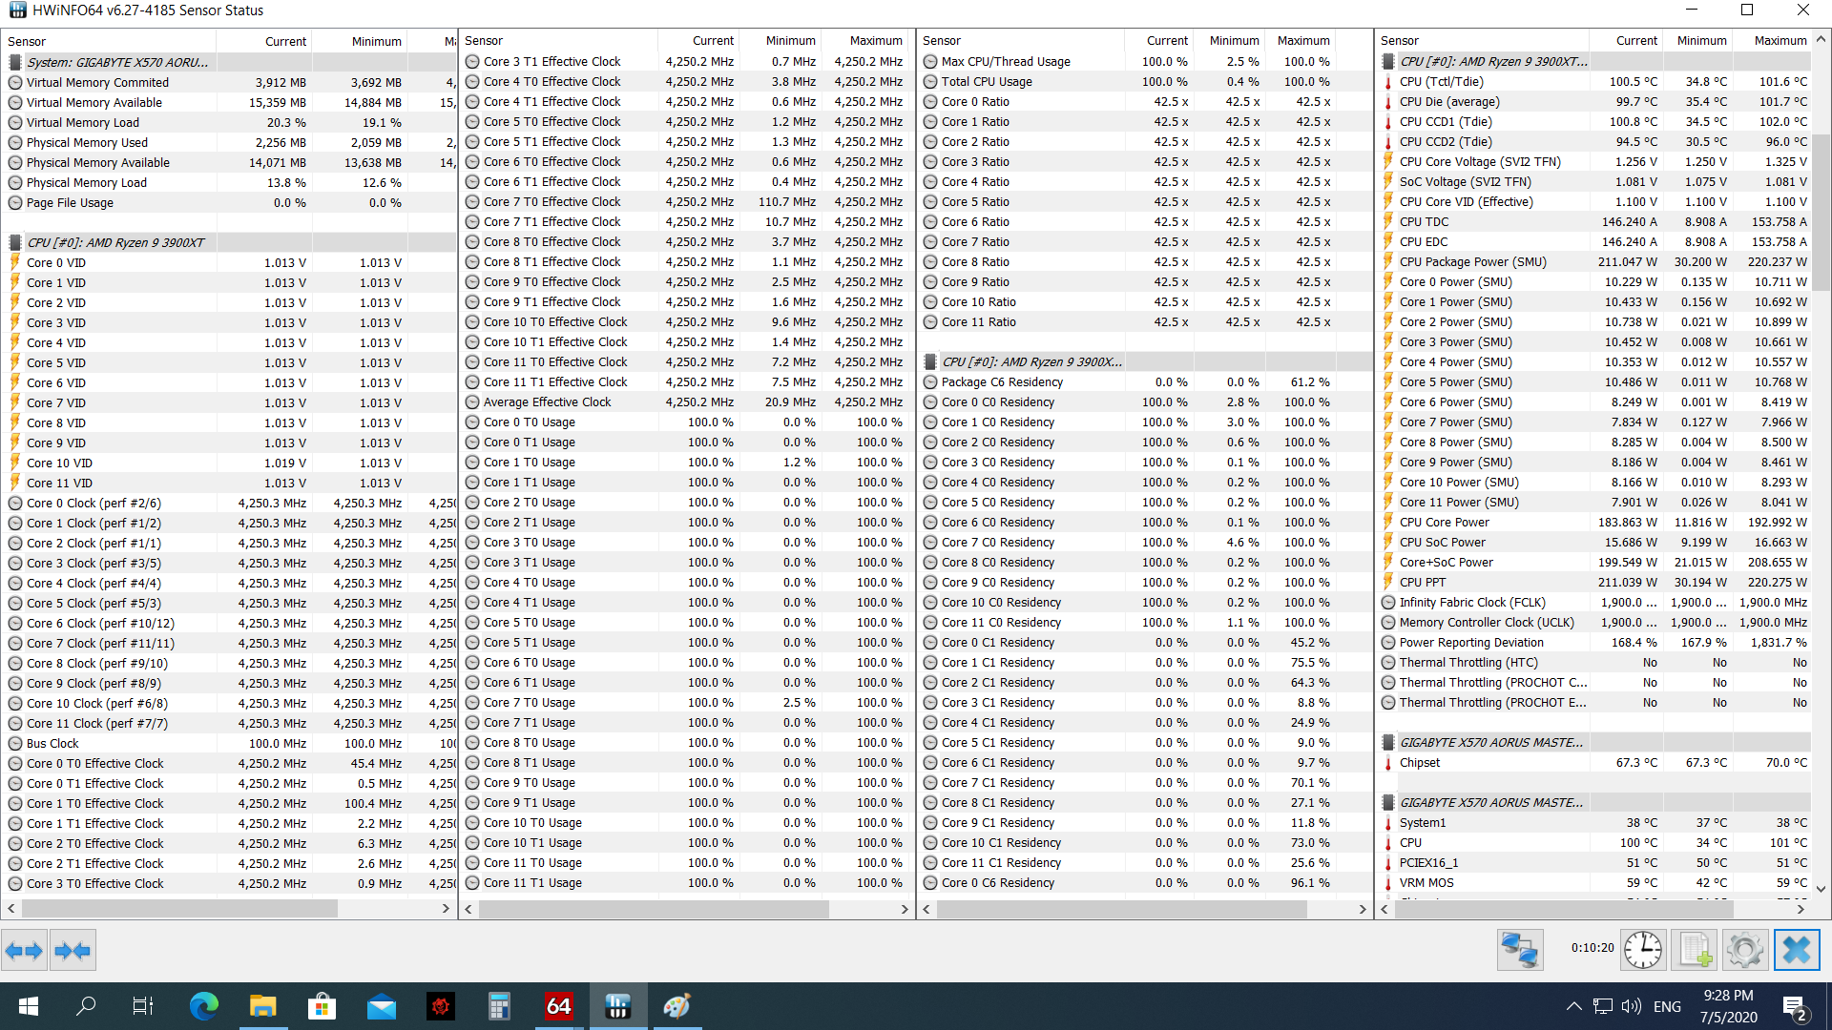
Task: Click Maximum header above CPU temperature sensors
Action: tap(1780, 41)
